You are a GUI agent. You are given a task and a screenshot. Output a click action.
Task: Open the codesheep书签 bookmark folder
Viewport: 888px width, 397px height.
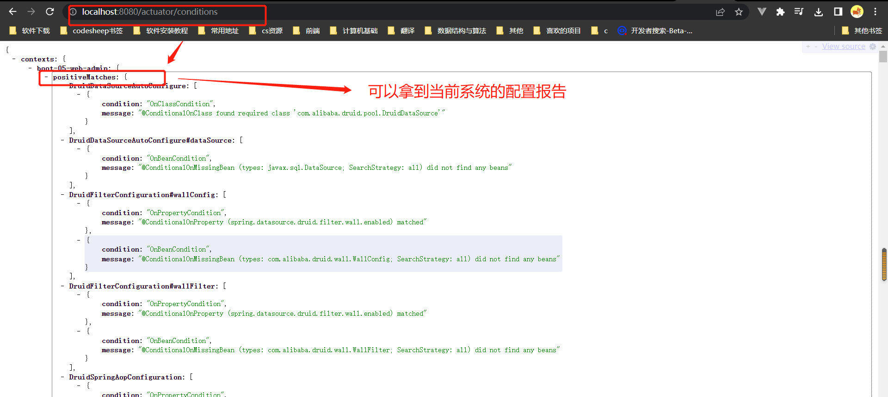tap(92, 31)
